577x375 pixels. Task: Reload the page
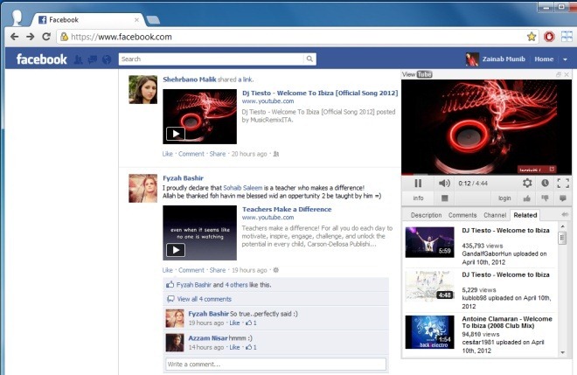tap(46, 37)
